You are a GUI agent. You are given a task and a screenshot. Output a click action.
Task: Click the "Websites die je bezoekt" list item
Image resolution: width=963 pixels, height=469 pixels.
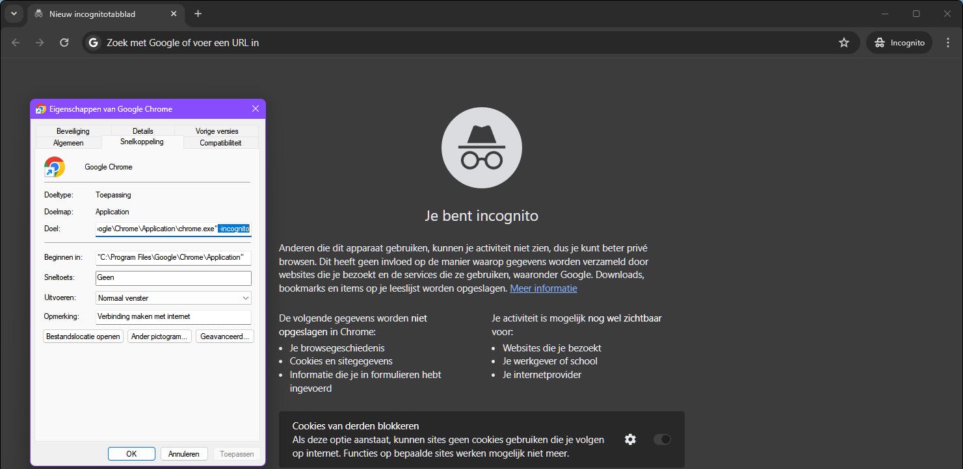click(x=552, y=348)
